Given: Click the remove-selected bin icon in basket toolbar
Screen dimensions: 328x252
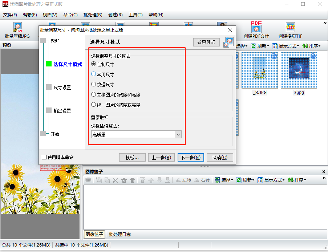Looking at the screenshot, I should [x=124, y=180].
